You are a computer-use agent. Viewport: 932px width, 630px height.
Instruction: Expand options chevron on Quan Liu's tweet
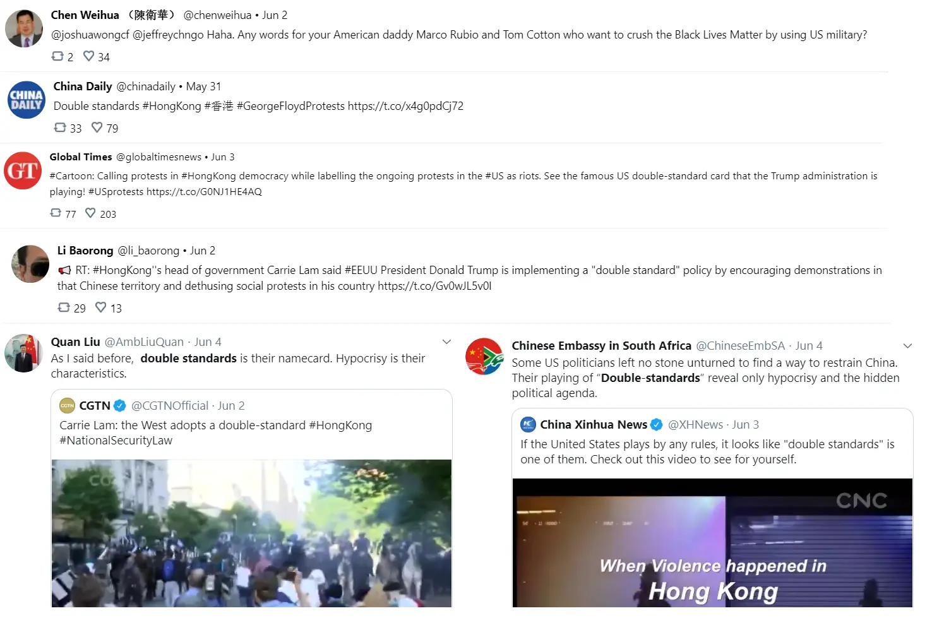[447, 342]
